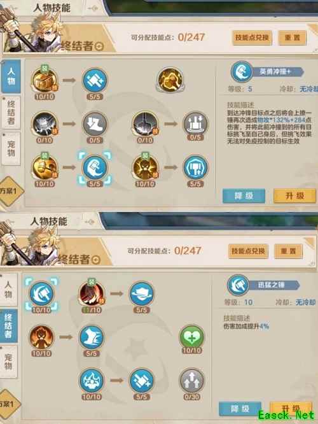
Task: Click 技能点兑换 button in top panel
Action: [252, 38]
